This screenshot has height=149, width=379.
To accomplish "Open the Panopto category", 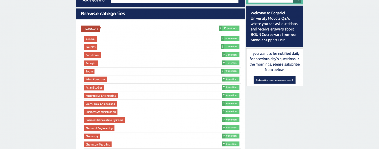I will tap(91, 63).
